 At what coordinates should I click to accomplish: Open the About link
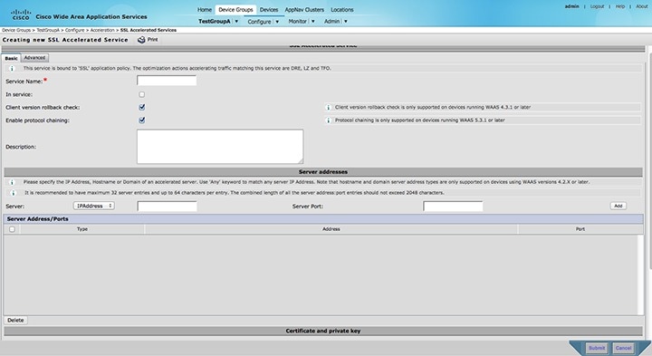point(642,6)
